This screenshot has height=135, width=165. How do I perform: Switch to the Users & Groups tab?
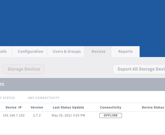pyautogui.click(x=67, y=51)
